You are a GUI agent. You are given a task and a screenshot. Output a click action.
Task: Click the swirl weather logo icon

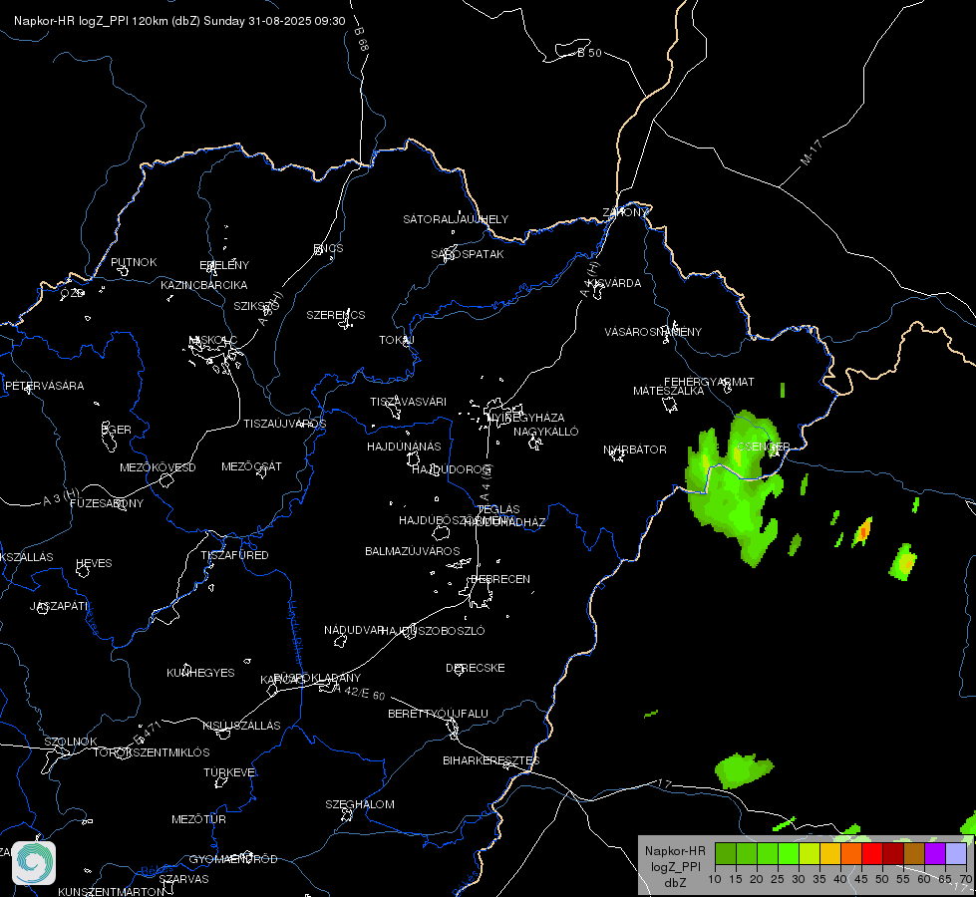coord(34,863)
